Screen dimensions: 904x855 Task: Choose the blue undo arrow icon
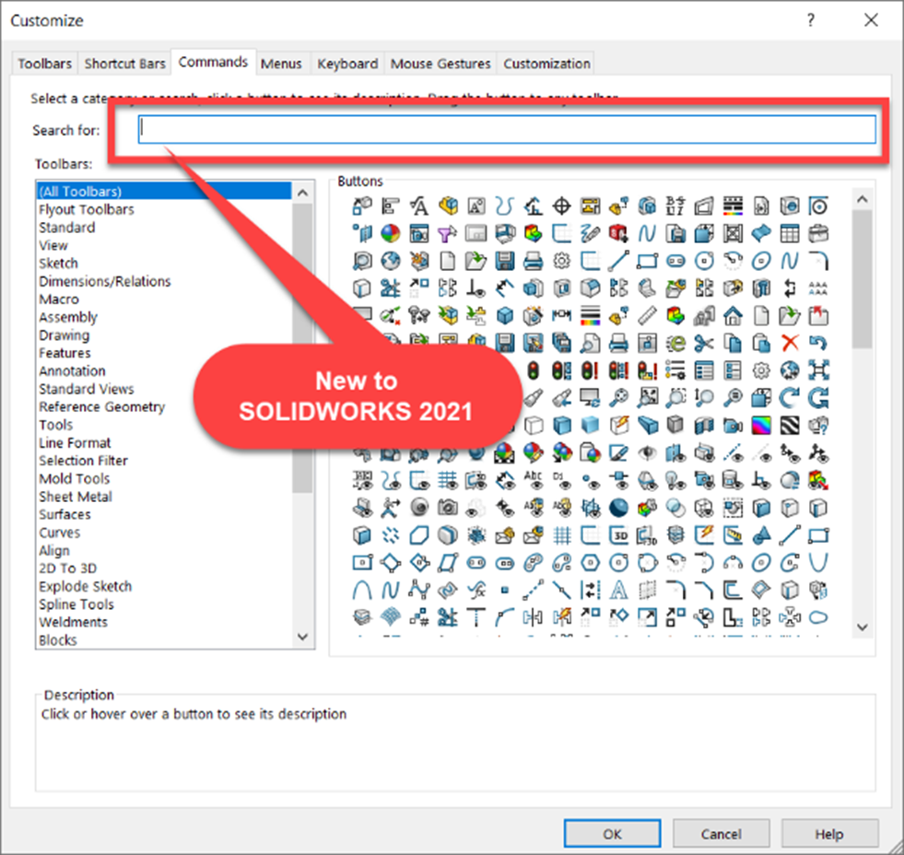818,343
